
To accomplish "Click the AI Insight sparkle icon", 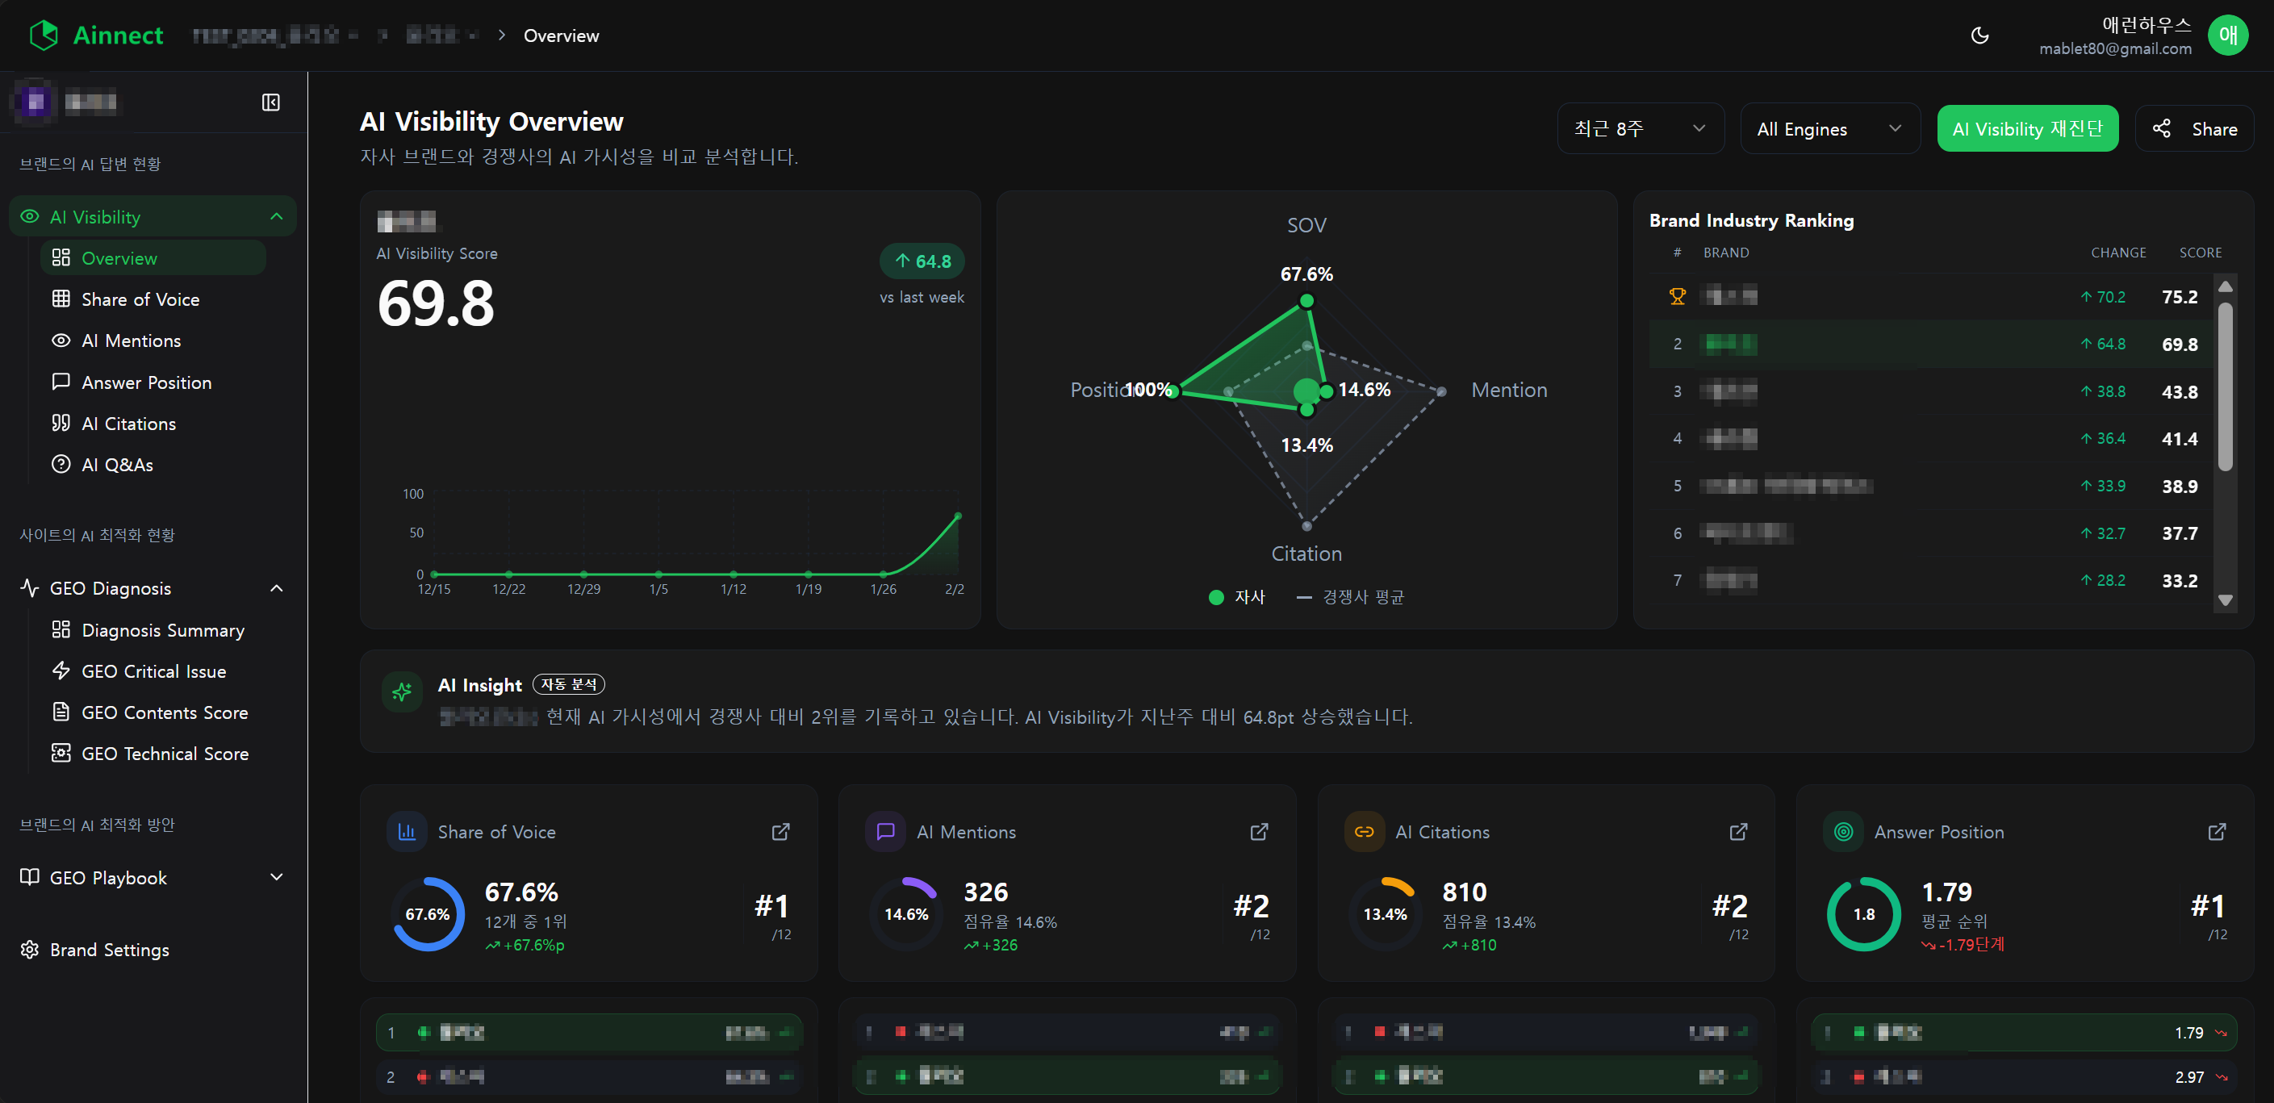I will [x=403, y=691].
